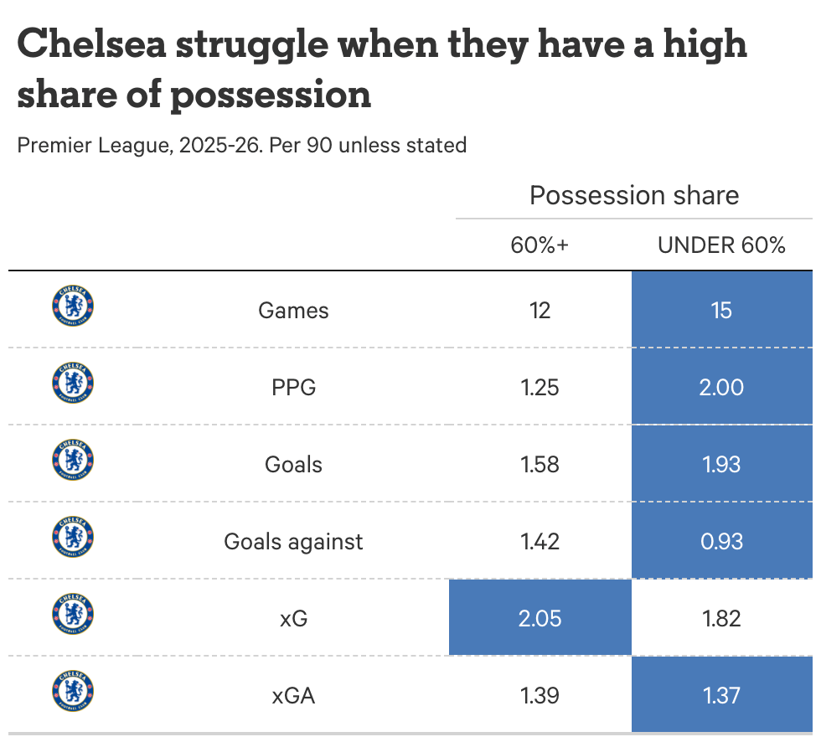This screenshot has height=742, width=821.
Task: Click the Possession share group header
Action: tap(634, 196)
